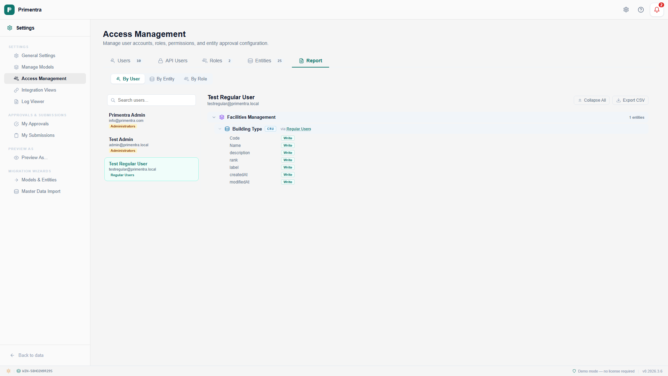668x376 pixels.
Task: Click Collapse All button
Action: tap(591, 100)
